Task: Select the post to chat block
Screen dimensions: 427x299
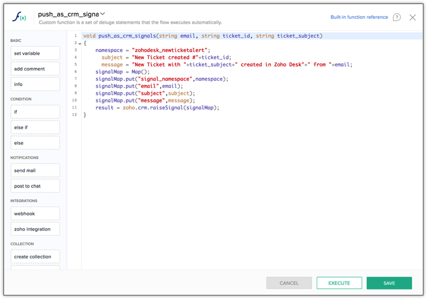Action: tap(35, 186)
